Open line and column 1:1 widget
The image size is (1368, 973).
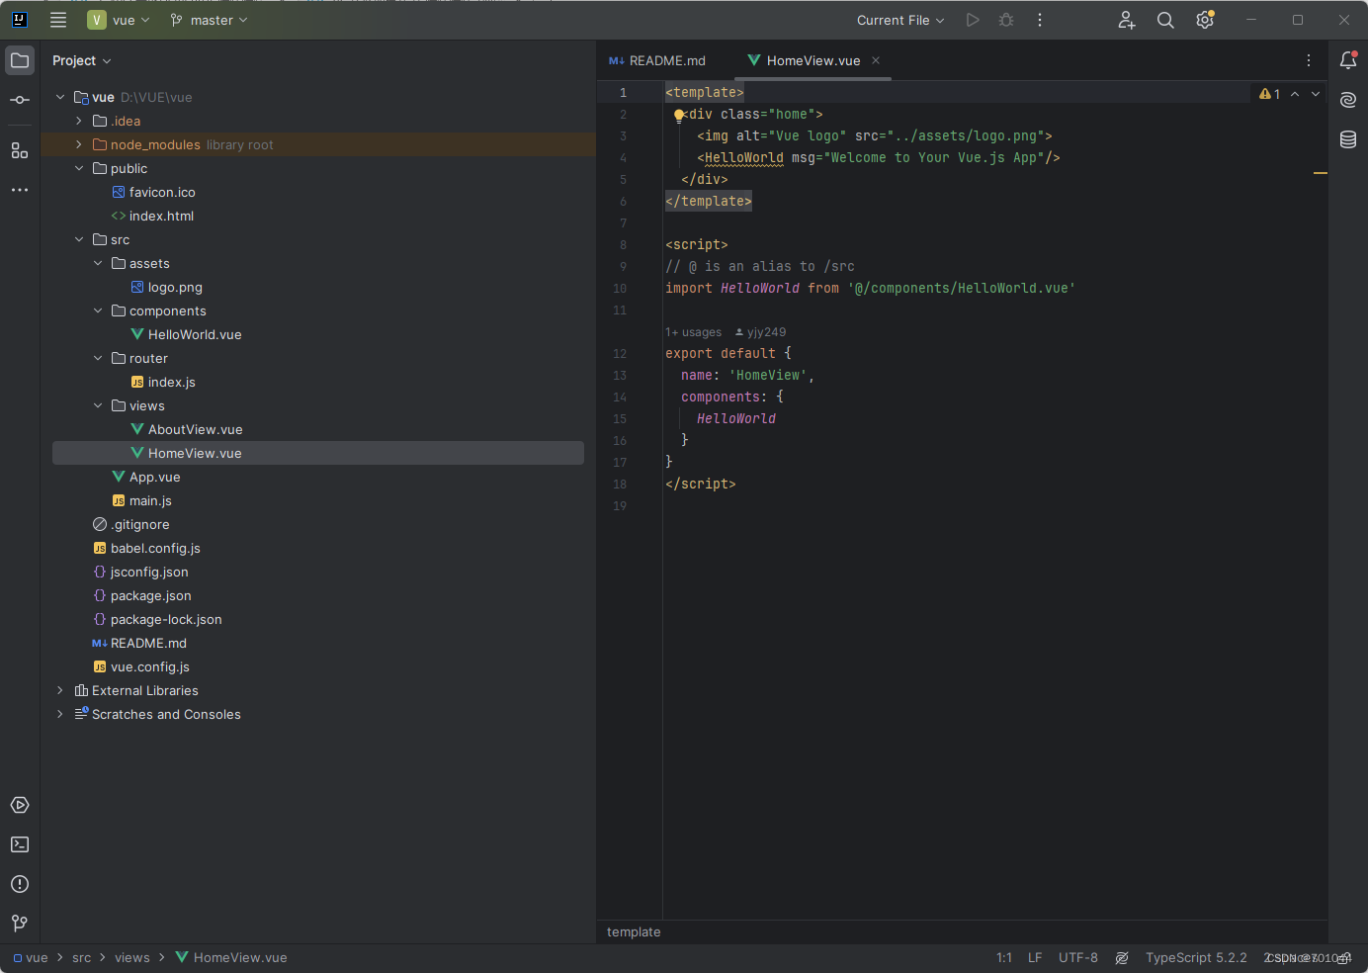(1004, 958)
